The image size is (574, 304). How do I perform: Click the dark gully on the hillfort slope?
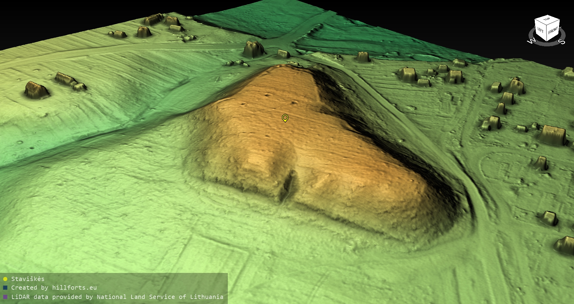pyautogui.click(x=288, y=185)
